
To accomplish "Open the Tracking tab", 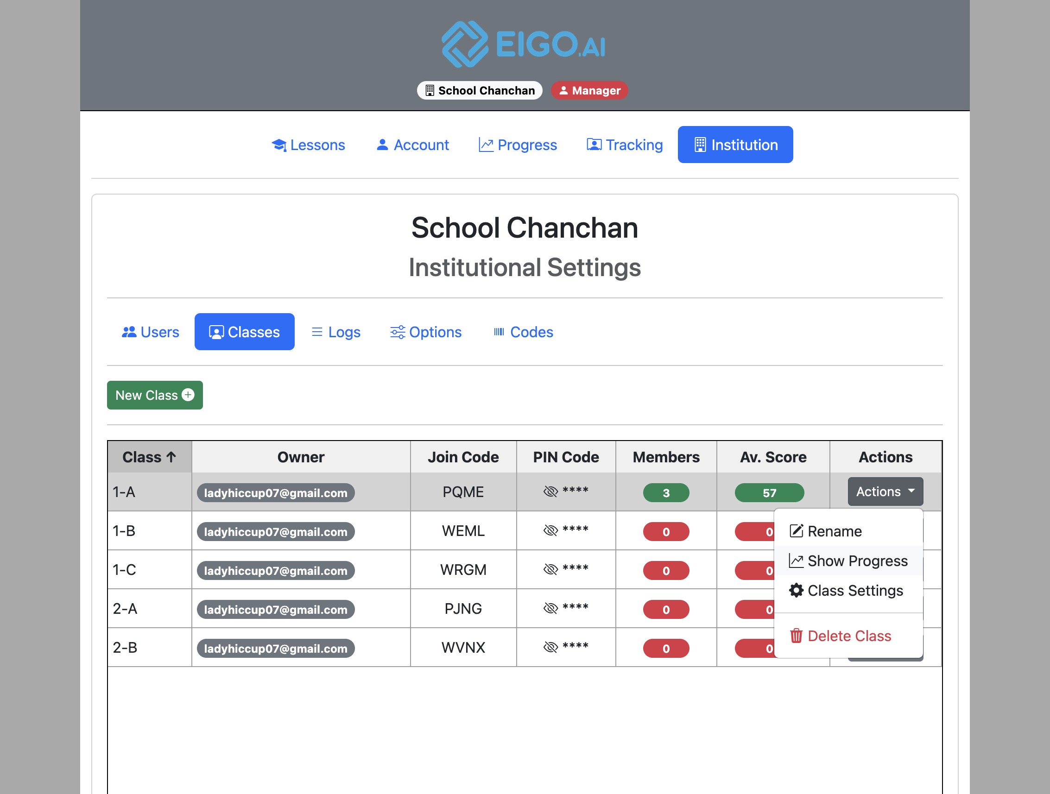I will coord(624,145).
